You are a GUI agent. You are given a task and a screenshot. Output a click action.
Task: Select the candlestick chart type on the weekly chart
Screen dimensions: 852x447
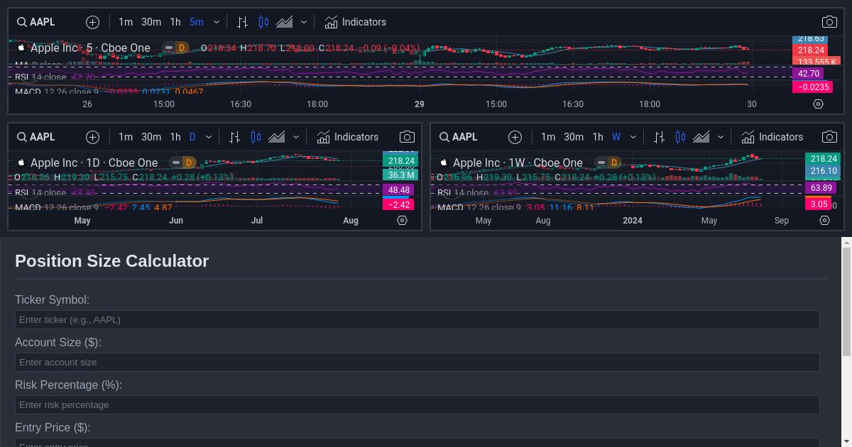[x=680, y=137]
